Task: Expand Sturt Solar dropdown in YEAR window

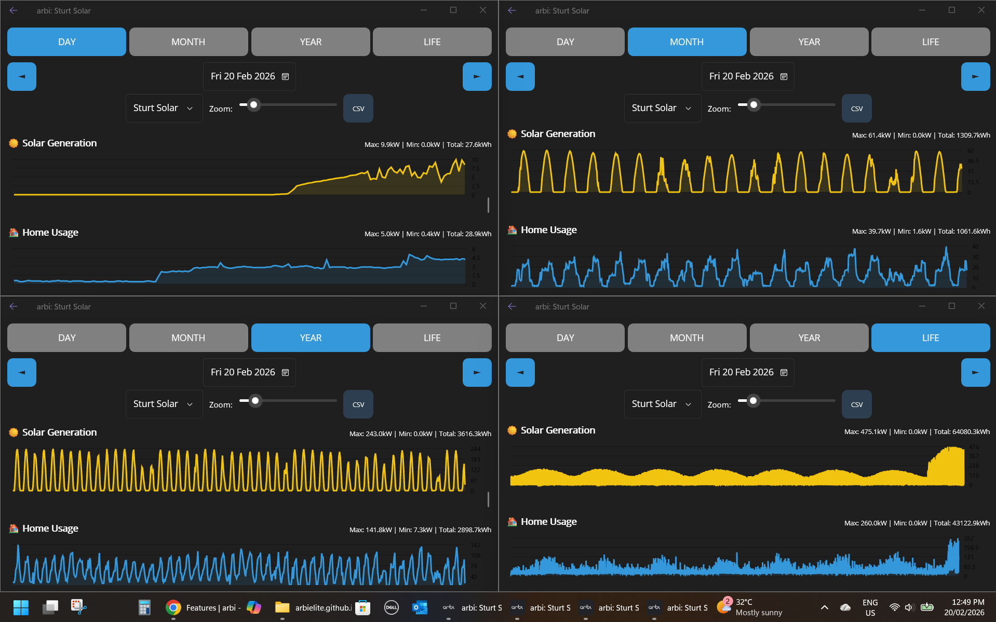Action: [164, 404]
